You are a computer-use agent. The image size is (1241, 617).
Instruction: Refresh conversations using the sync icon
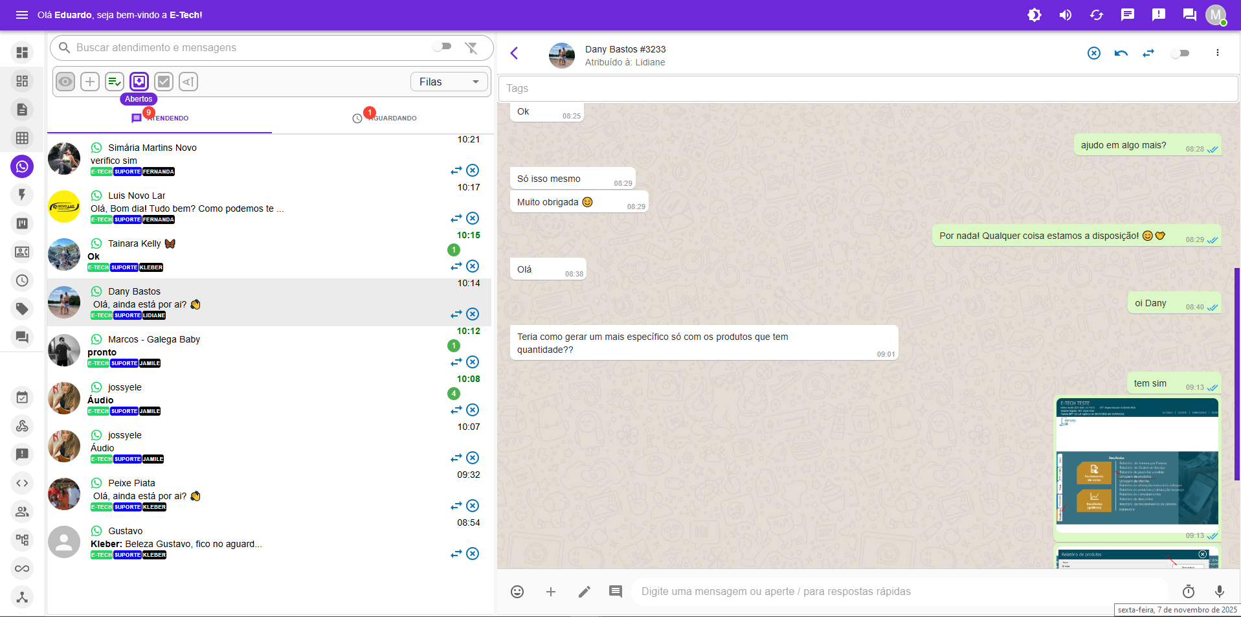tap(1097, 15)
